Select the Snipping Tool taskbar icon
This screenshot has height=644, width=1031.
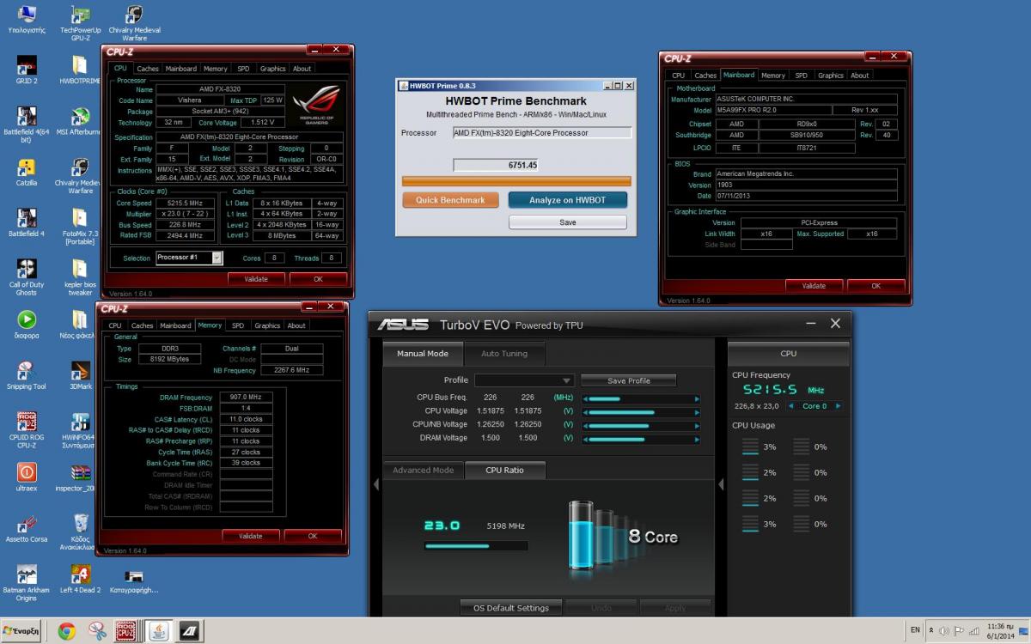coord(97,631)
